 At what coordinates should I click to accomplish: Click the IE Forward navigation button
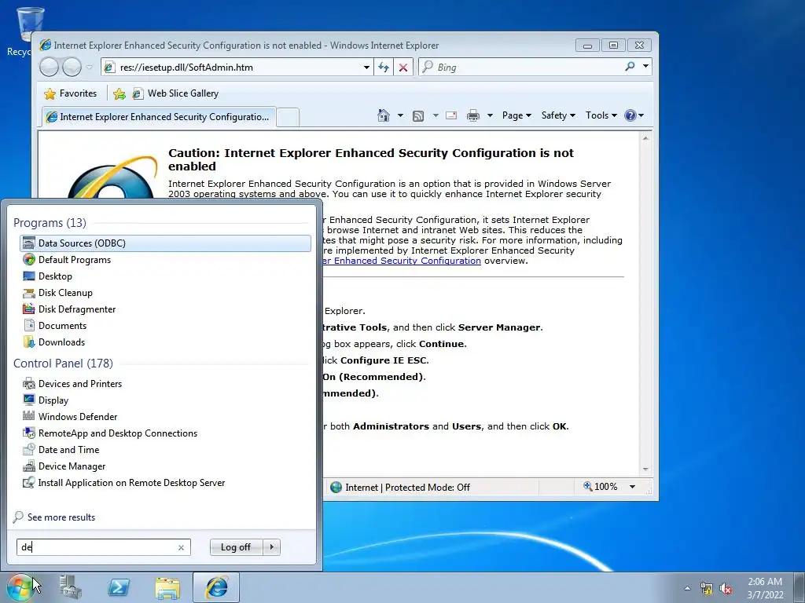click(72, 68)
